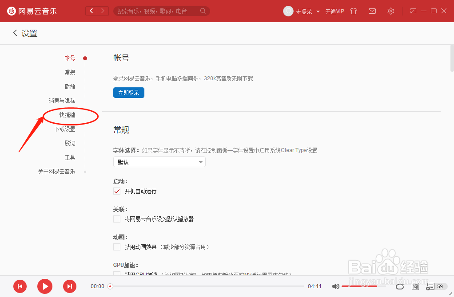The image size is (454, 297).
Task: Adjust the red volume slider
Action: [360, 286]
